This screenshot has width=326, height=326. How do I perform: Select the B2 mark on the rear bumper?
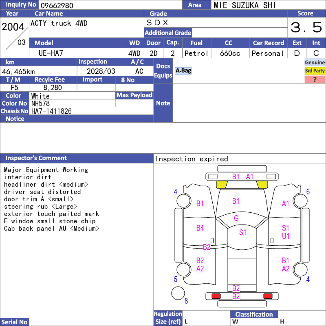coord(236,296)
